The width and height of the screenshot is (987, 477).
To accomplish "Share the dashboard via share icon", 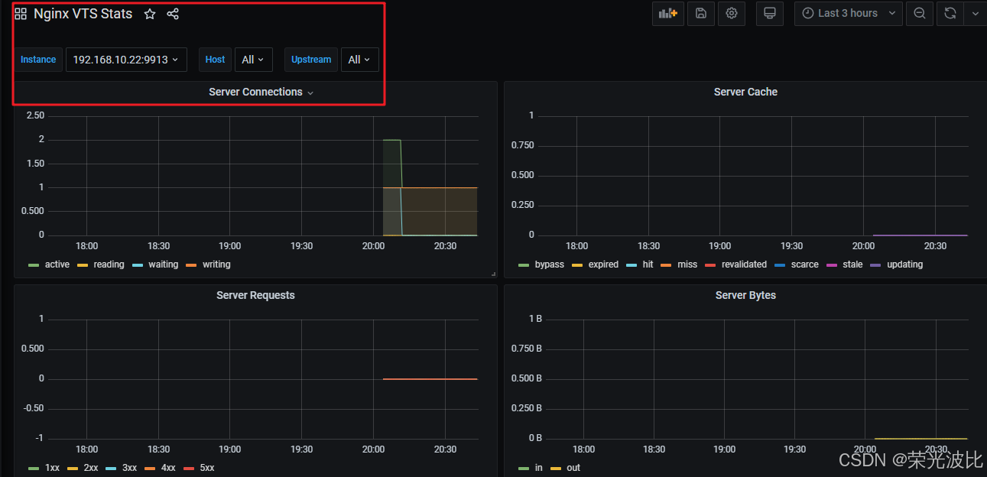I will tap(173, 14).
